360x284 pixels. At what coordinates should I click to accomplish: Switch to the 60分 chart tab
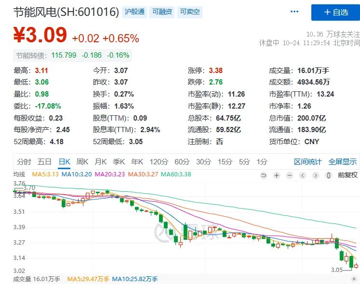point(182,162)
